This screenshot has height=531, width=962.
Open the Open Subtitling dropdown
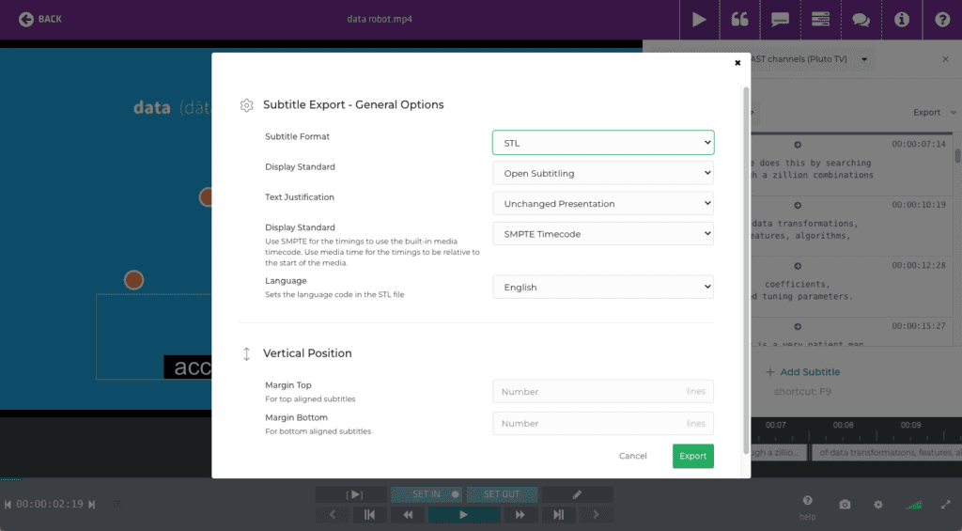602,173
